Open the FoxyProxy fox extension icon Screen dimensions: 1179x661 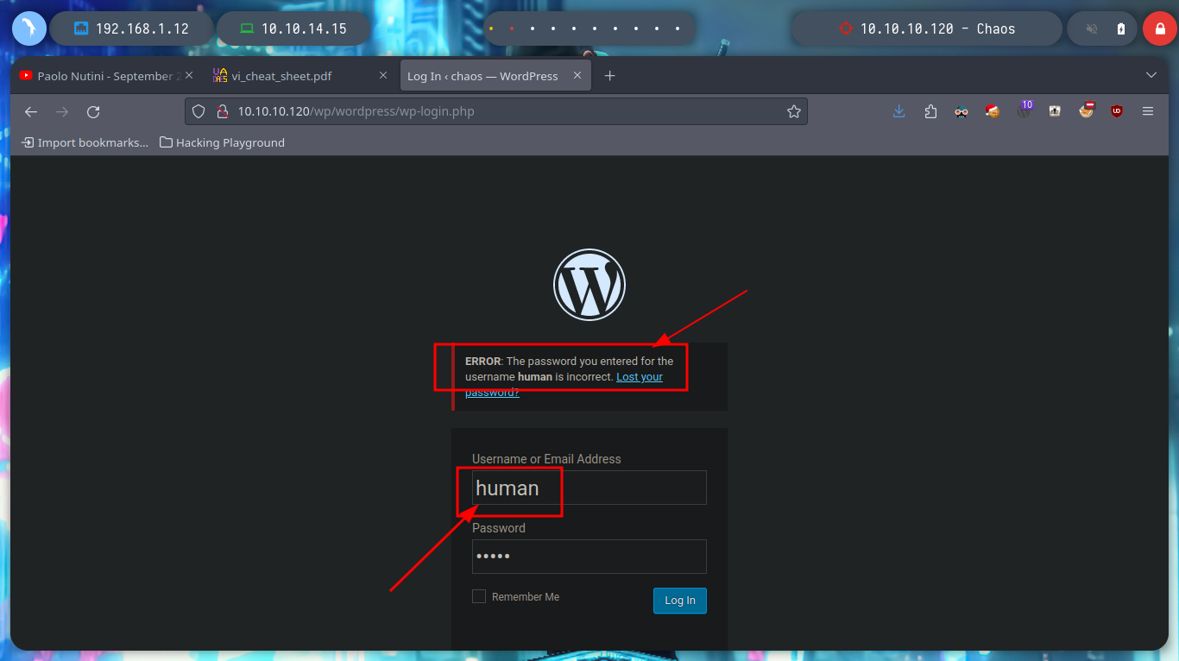1086,110
